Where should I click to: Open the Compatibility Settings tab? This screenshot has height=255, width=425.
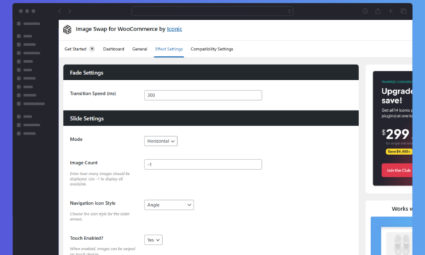pos(212,49)
